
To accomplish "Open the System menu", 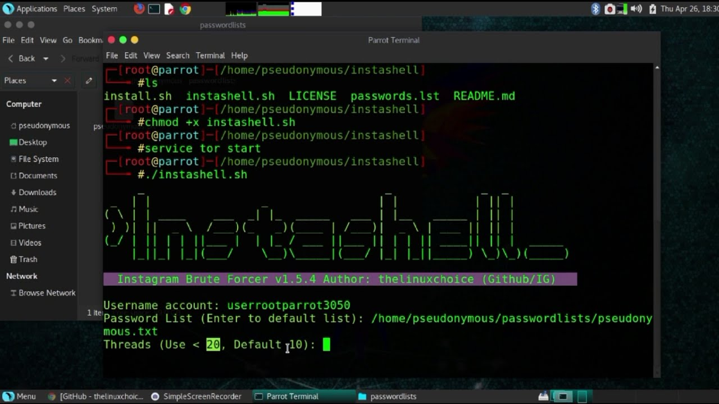I will (104, 9).
